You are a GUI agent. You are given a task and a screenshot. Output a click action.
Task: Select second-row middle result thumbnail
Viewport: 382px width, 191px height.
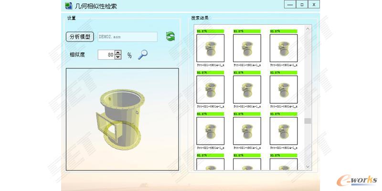247,89
